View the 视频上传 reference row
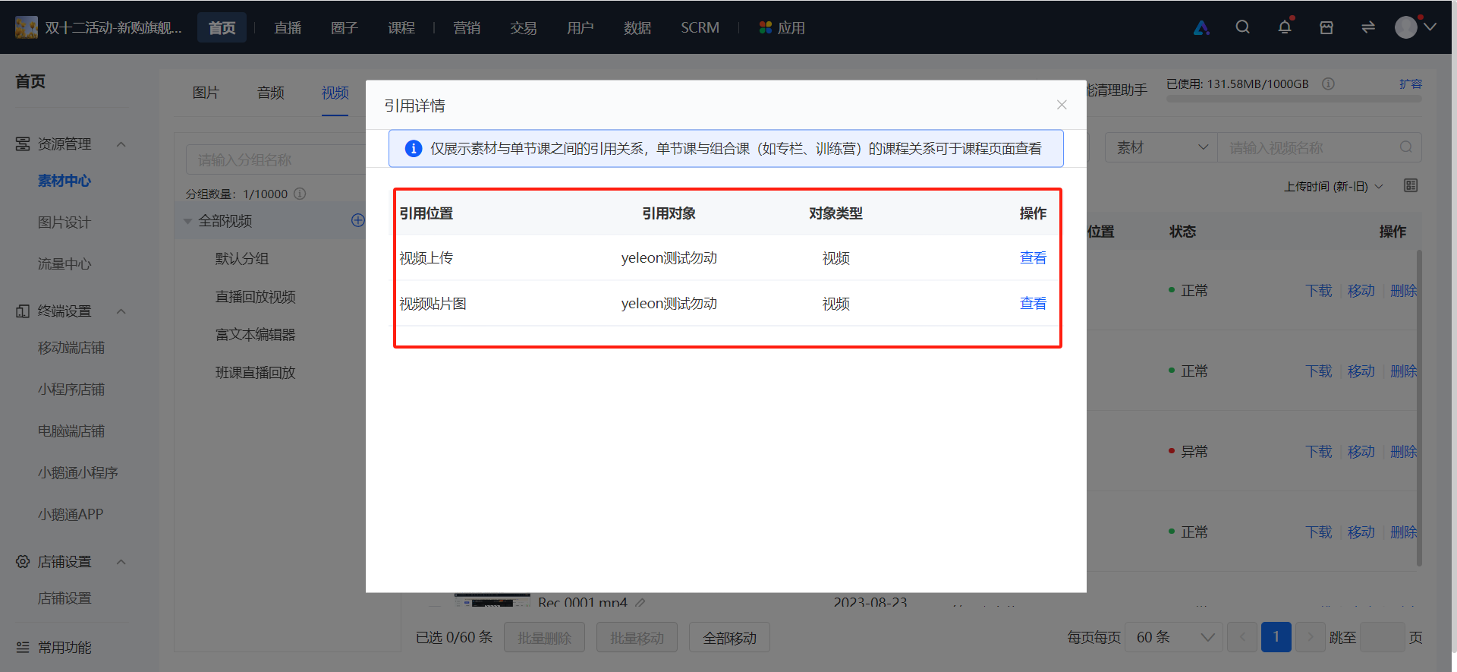The width and height of the screenshot is (1457, 672). [1033, 258]
